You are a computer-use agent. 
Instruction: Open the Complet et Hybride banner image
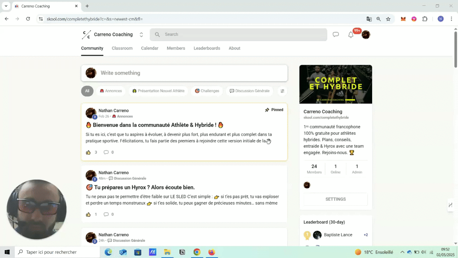335,84
